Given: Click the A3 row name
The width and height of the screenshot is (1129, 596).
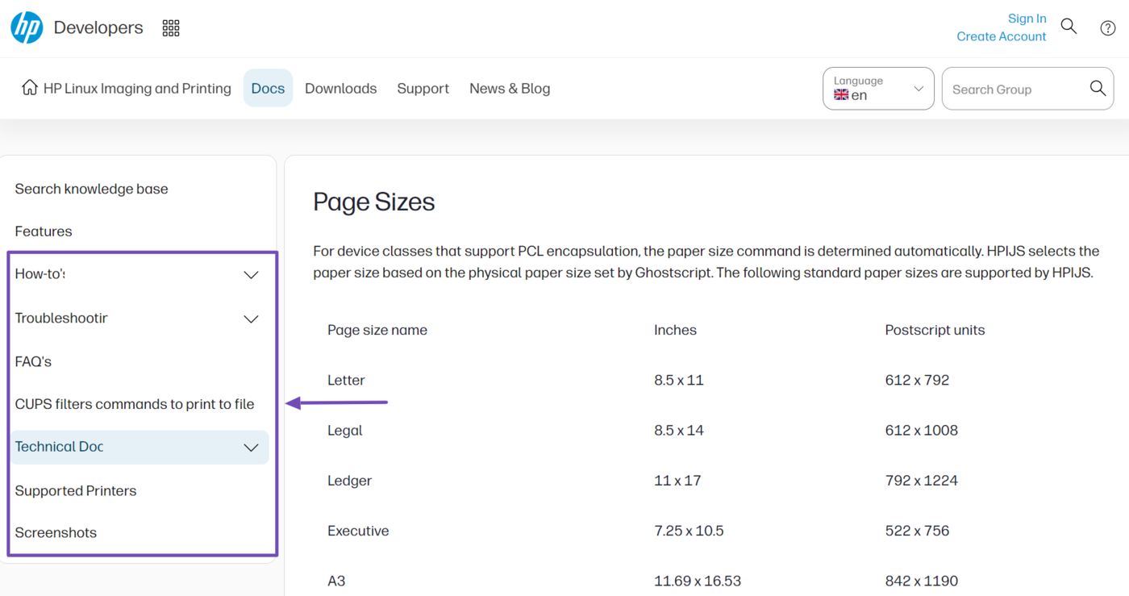Looking at the screenshot, I should tap(336, 581).
